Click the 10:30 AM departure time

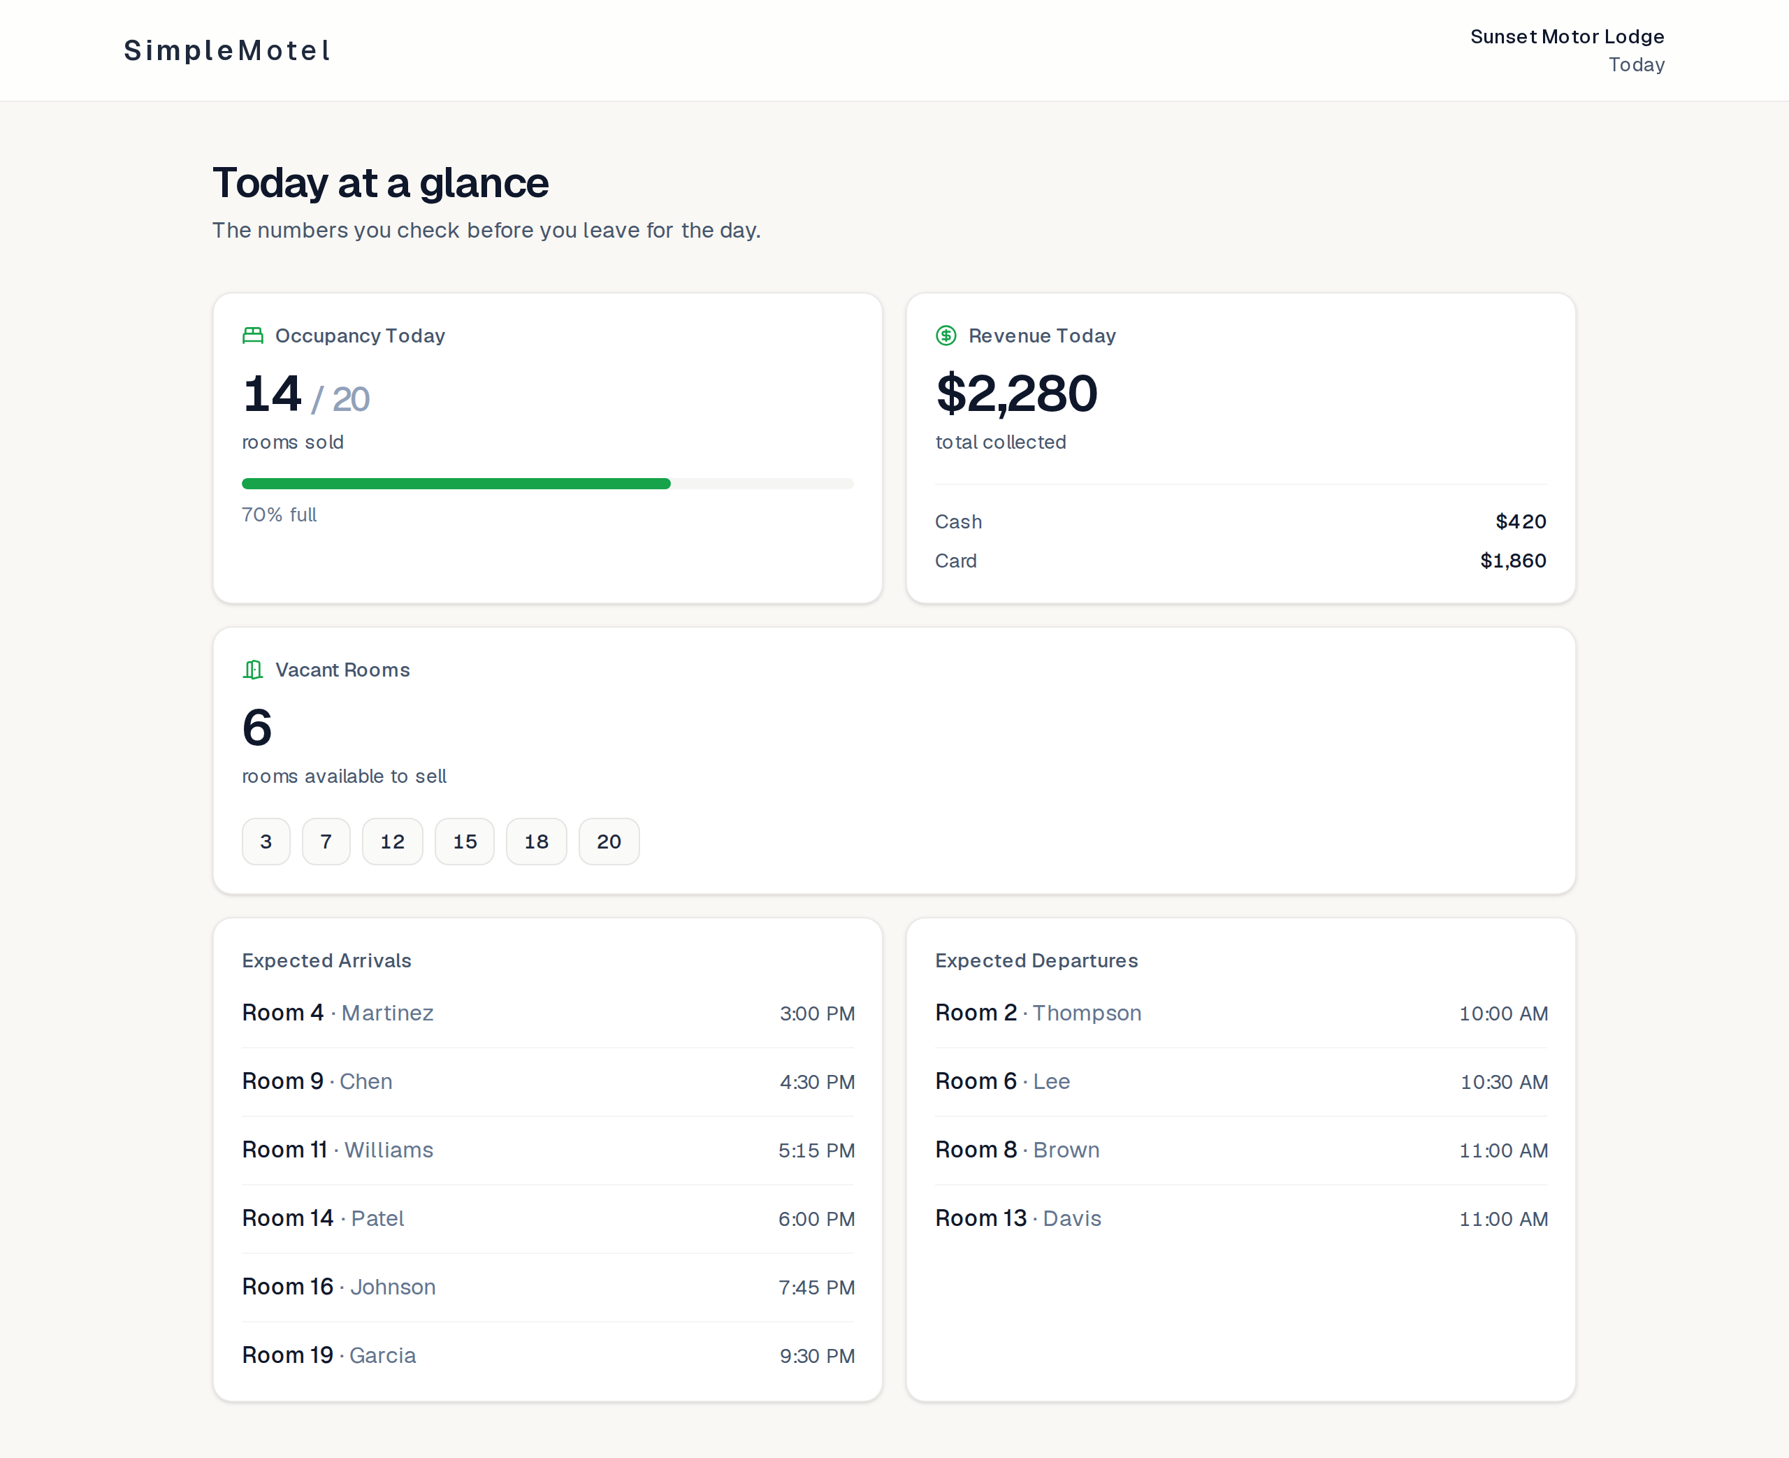pos(1505,1083)
